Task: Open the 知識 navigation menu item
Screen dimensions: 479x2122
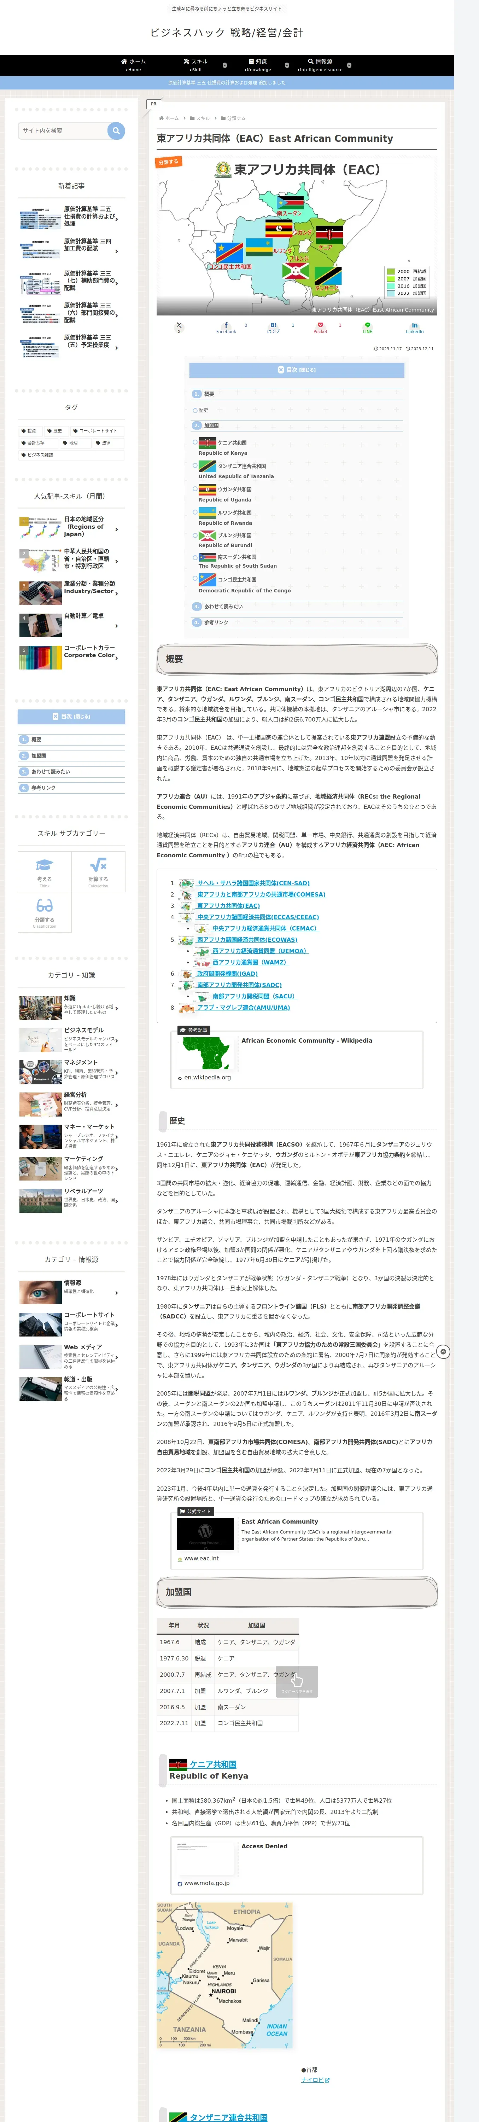Action: coord(258,65)
